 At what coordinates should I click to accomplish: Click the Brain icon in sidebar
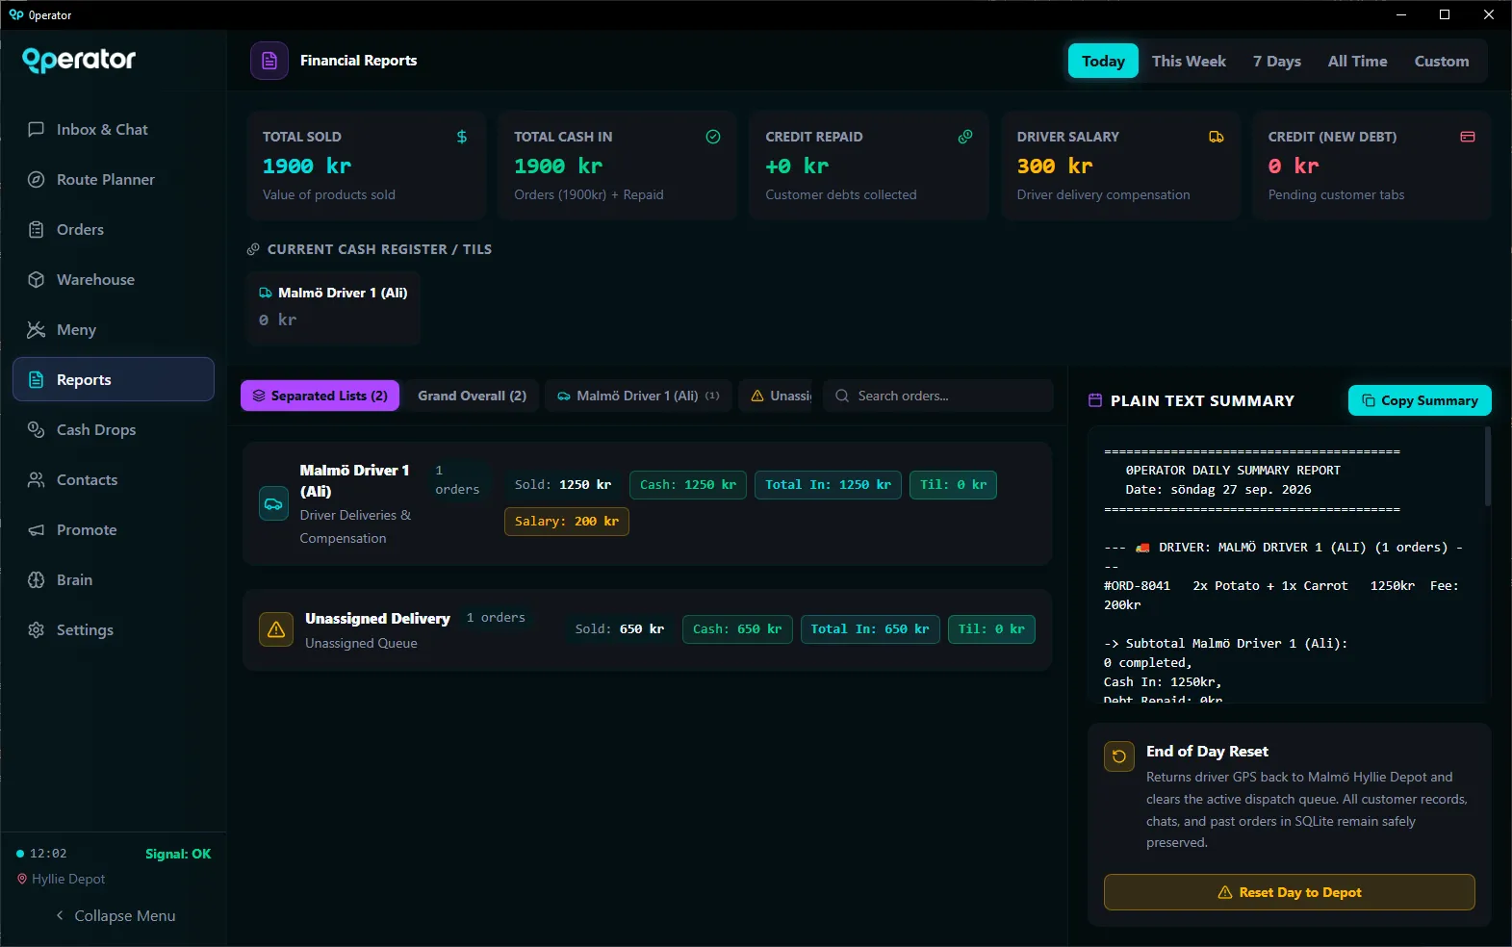tap(37, 579)
